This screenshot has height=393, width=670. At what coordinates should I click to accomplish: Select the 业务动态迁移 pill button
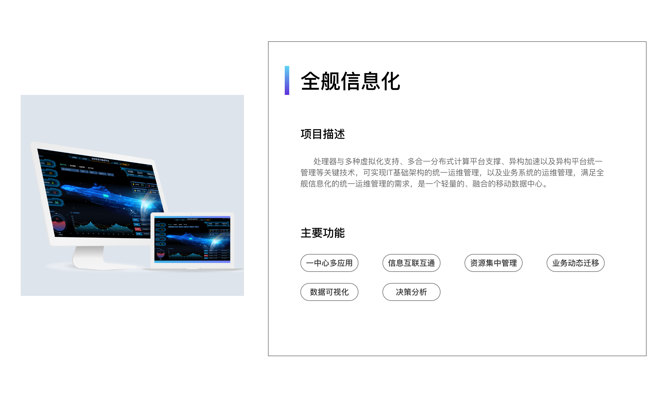click(575, 263)
